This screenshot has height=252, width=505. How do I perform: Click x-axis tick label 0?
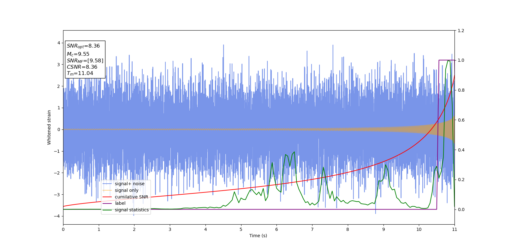pyautogui.click(x=63, y=229)
